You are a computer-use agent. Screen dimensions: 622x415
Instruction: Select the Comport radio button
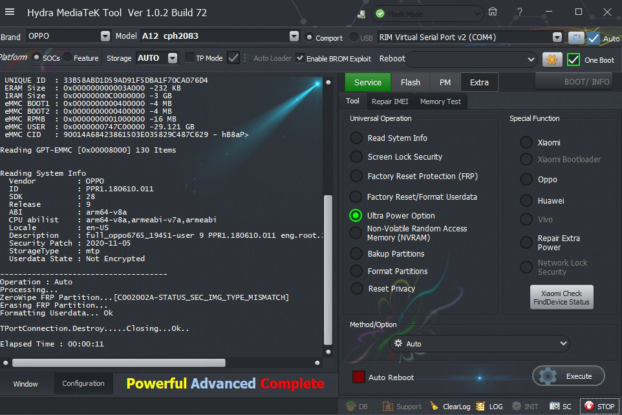point(309,37)
